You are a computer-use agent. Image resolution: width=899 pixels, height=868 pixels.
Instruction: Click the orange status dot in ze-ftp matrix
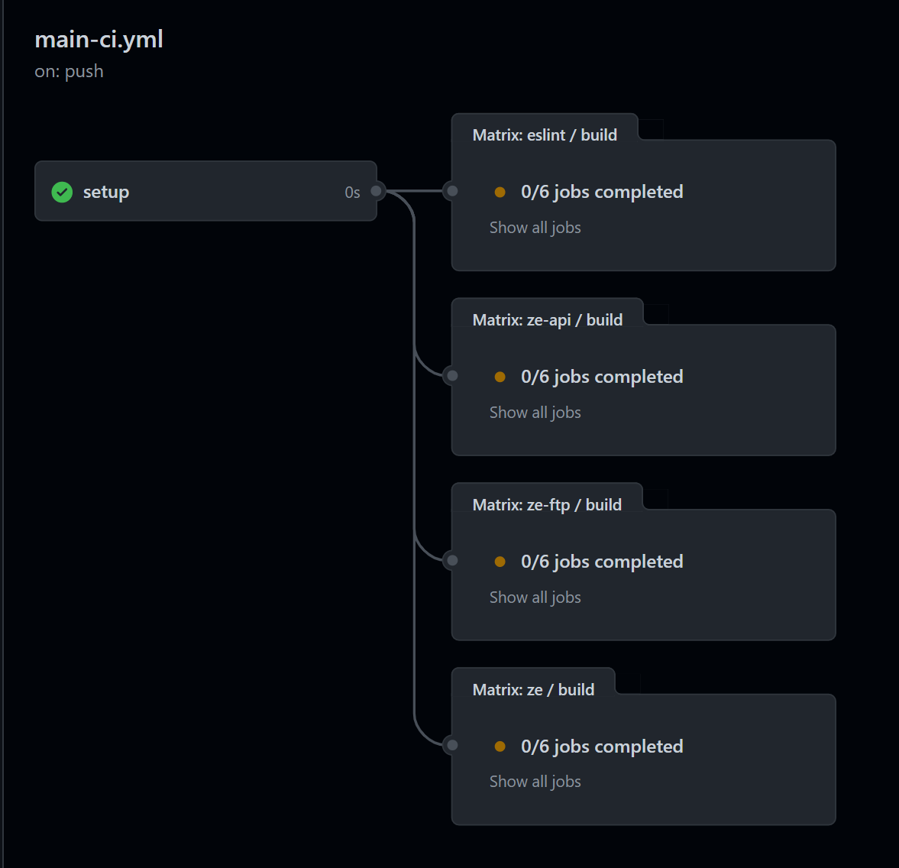coord(500,562)
